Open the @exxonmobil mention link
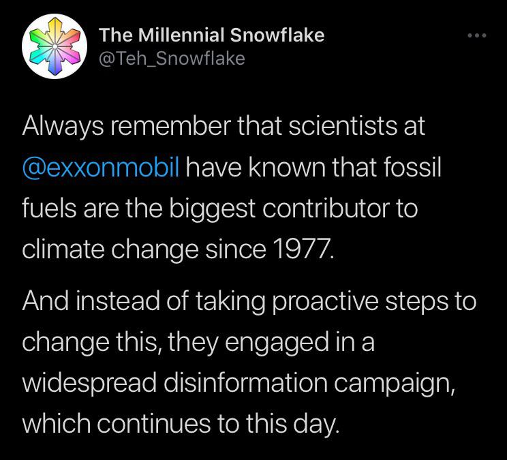Screen dimensions: 507x460 (102, 168)
